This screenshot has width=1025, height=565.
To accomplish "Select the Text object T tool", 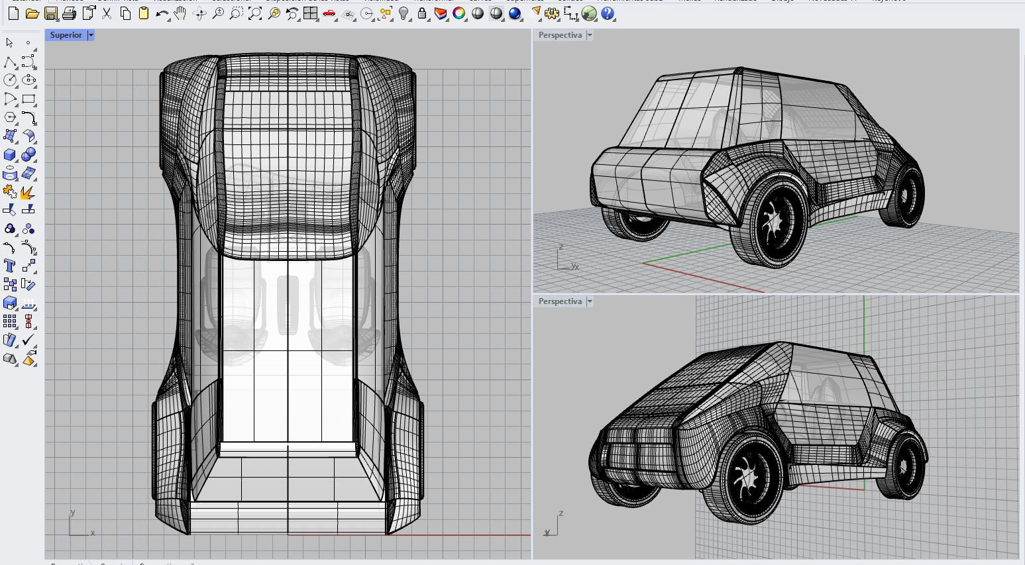I will point(10,266).
